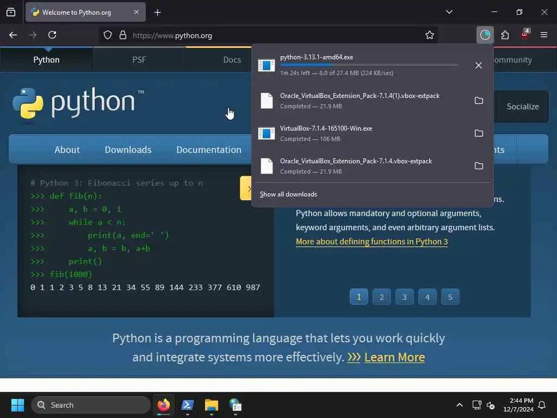Follow the Learn More link
Viewport: 557px width, 418px height.
394,357
